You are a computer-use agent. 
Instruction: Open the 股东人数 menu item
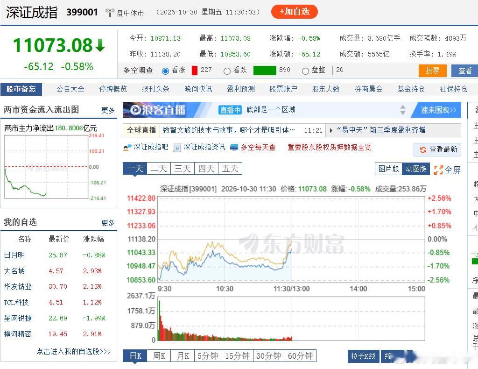click(326, 89)
